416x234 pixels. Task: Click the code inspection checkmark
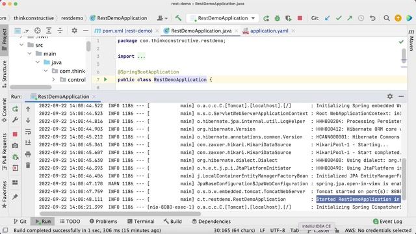click(401, 42)
